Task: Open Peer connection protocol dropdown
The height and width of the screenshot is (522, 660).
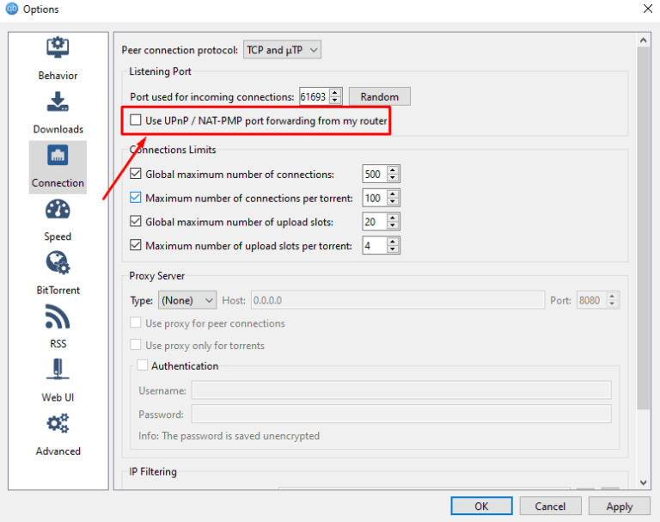Action: coord(282,50)
